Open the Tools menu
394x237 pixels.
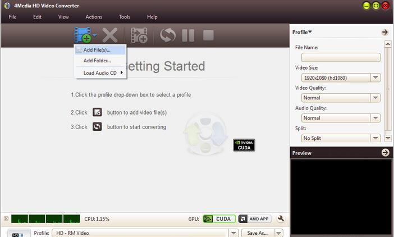pos(125,17)
